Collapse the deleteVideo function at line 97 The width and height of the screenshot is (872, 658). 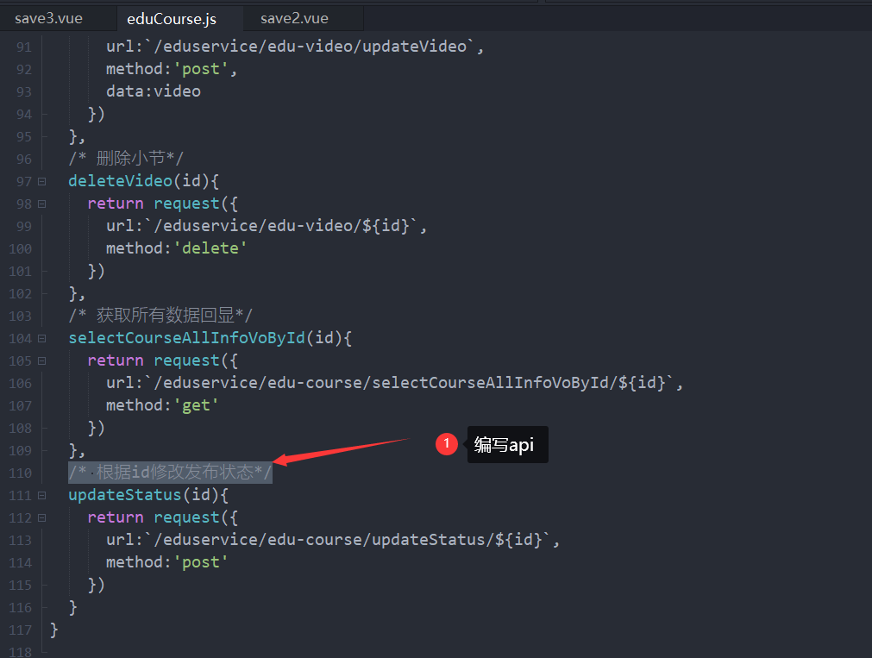coord(41,181)
